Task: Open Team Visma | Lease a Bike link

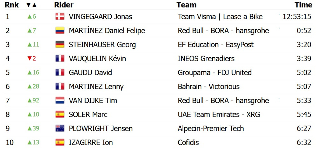Action: (220, 17)
